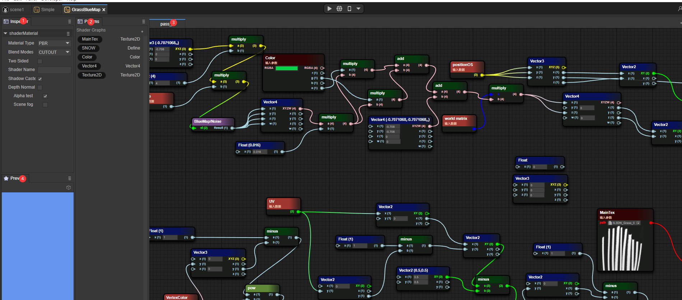Click plus icon to add shader parameter
Image resolution: width=682 pixels, height=300 pixels.
click(142, 32)
